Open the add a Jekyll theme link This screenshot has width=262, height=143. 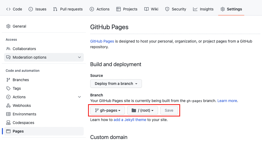click(x=130, y=120)
